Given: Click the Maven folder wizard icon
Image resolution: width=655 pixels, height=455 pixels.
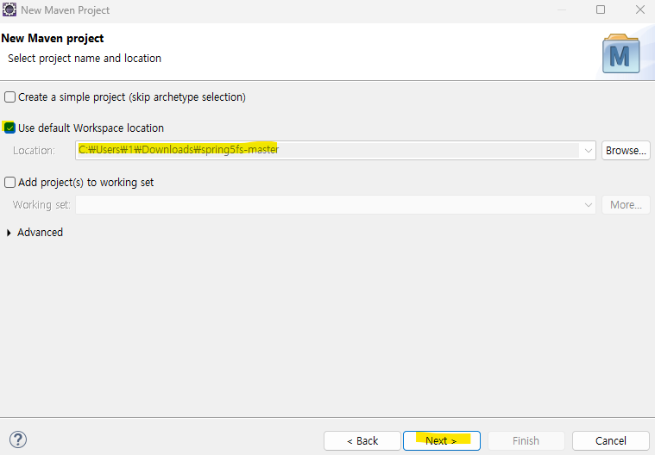Looking at the screenshot, I should (620, 53).
